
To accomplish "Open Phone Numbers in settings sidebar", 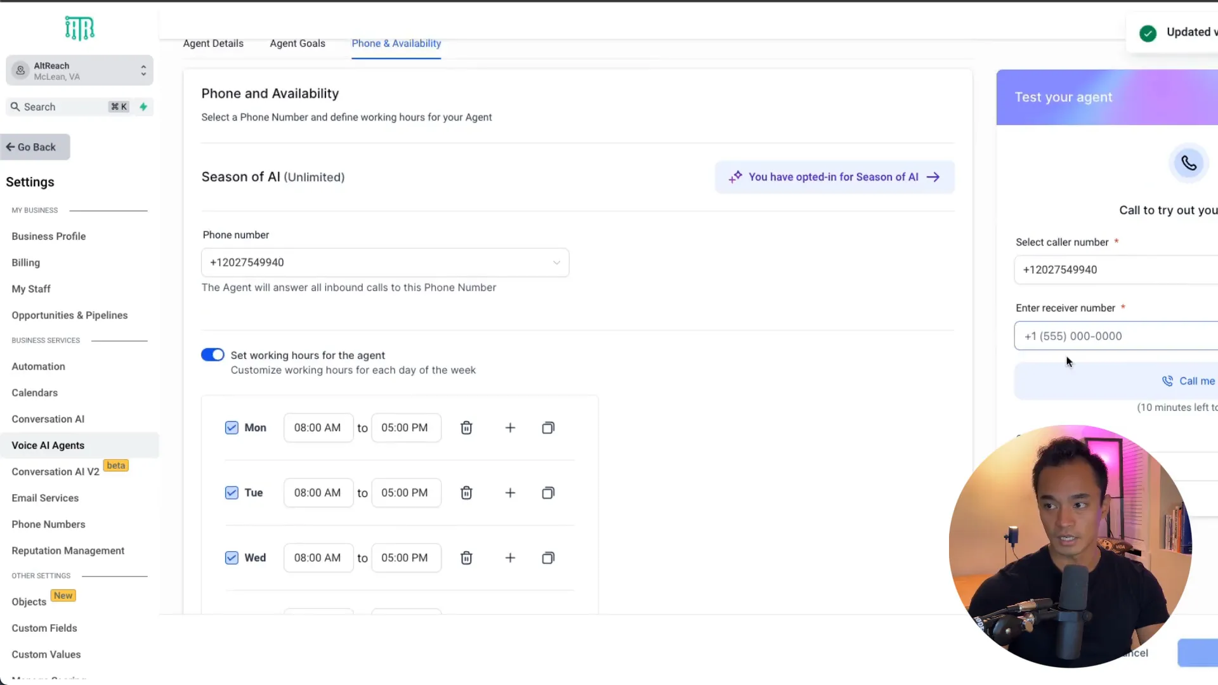I will (48, 525).
